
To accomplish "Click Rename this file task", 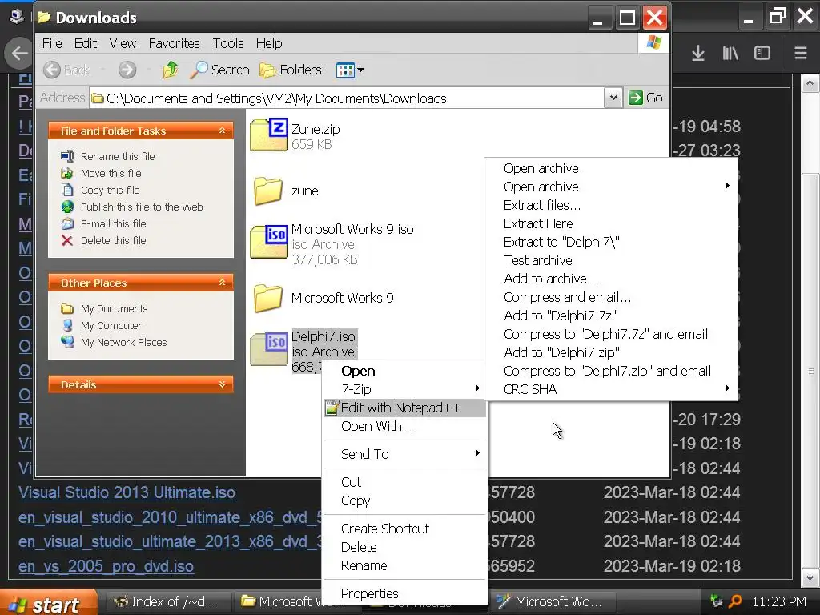I will pos(118,156).
